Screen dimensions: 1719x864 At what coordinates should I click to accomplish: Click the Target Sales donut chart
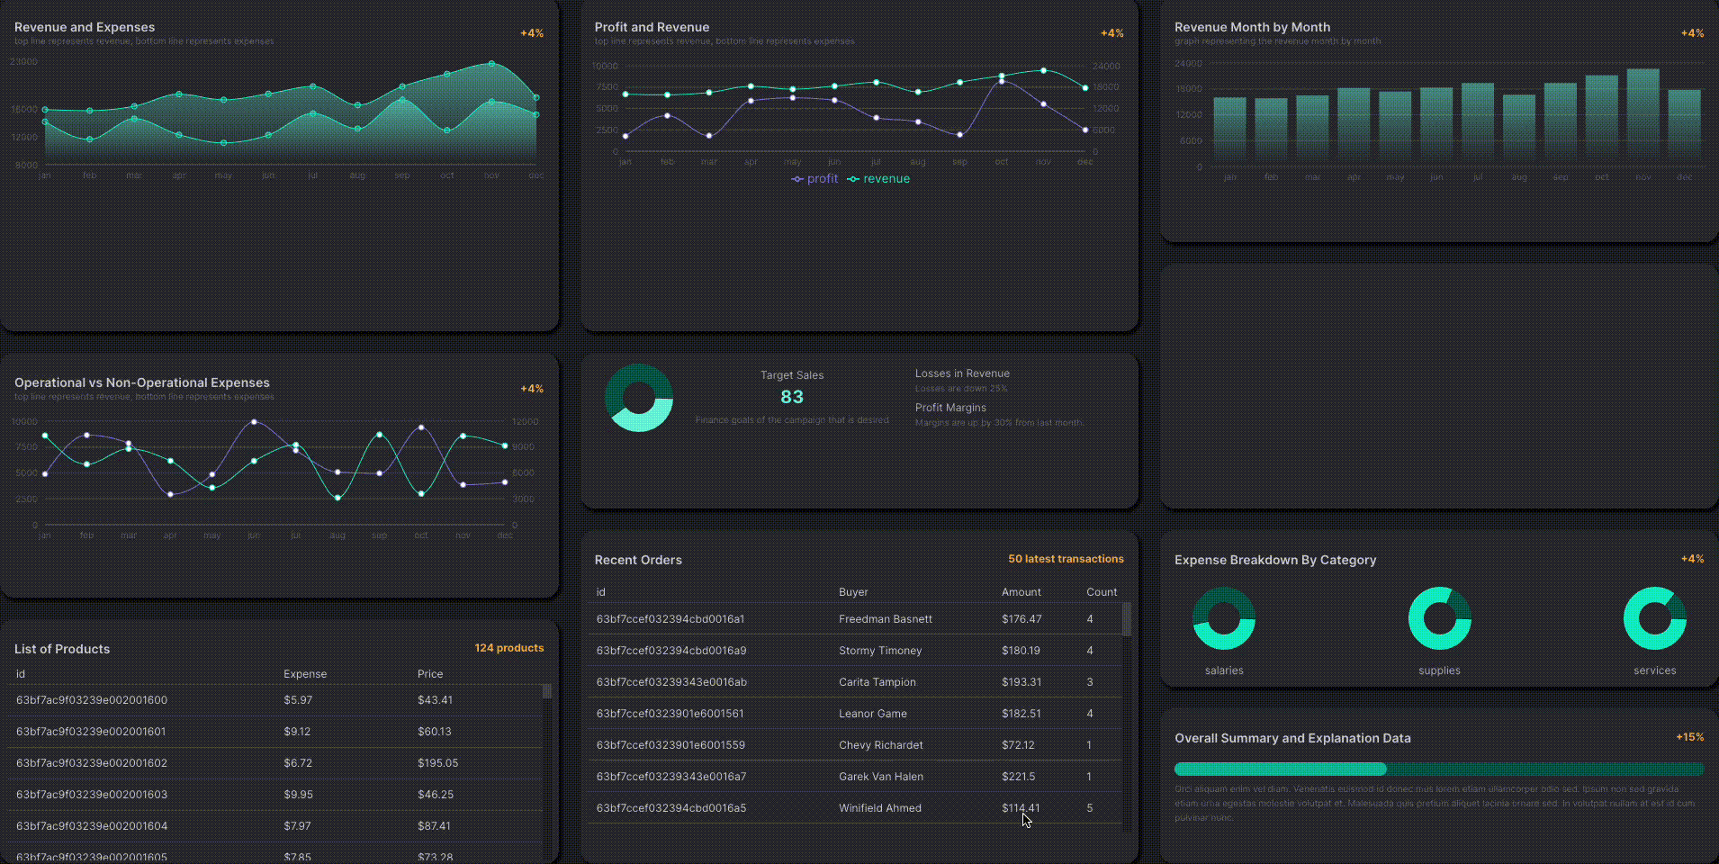[639, 398]
